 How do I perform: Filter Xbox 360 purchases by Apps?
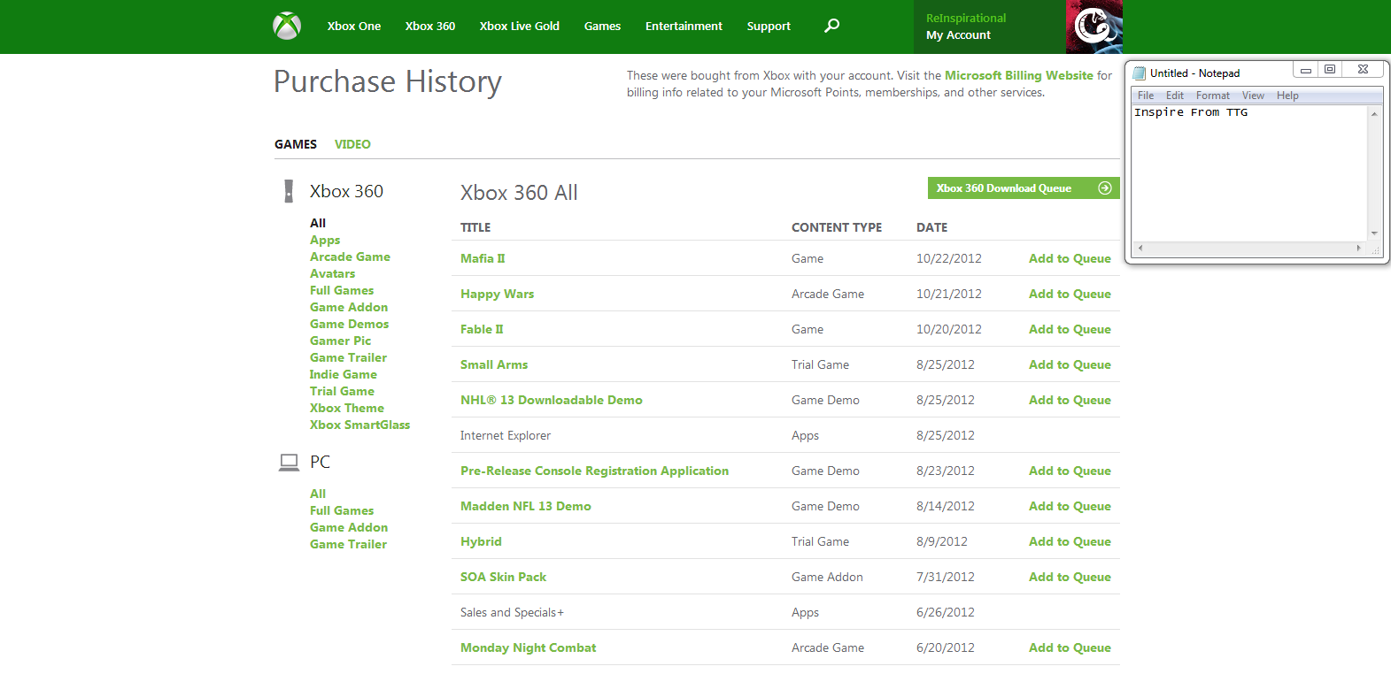coord(325,240)
